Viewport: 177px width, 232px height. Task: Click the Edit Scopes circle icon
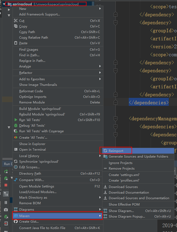click(16, 167)
